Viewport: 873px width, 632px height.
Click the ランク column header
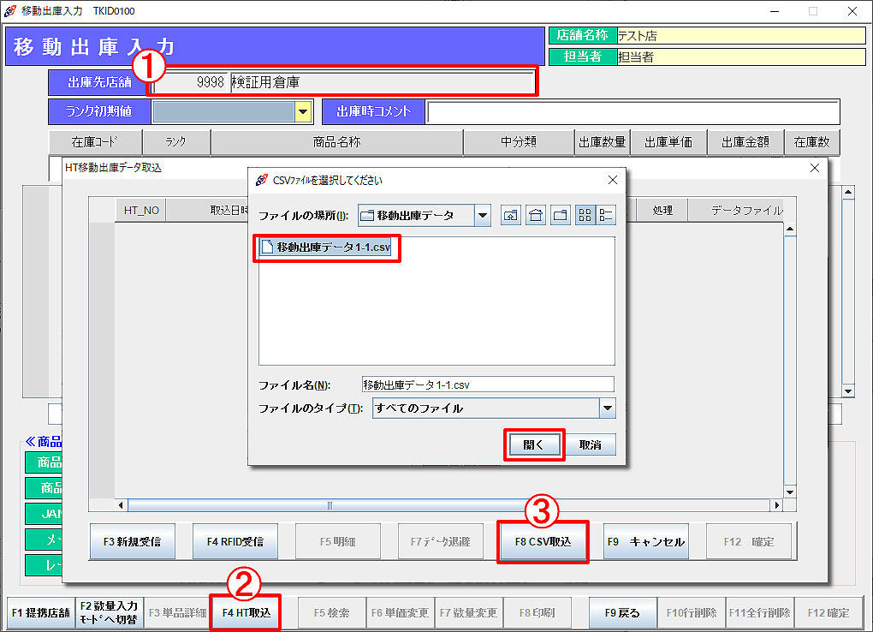coord(176,142)
